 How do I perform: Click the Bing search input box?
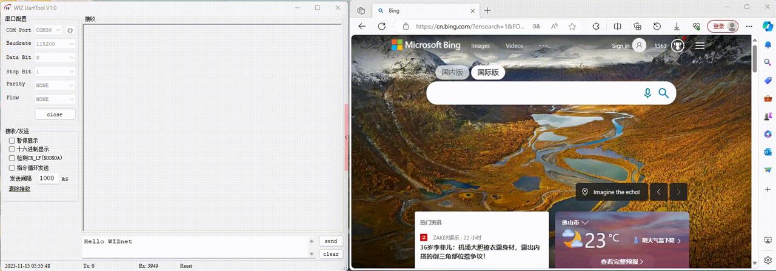[533, 93]
